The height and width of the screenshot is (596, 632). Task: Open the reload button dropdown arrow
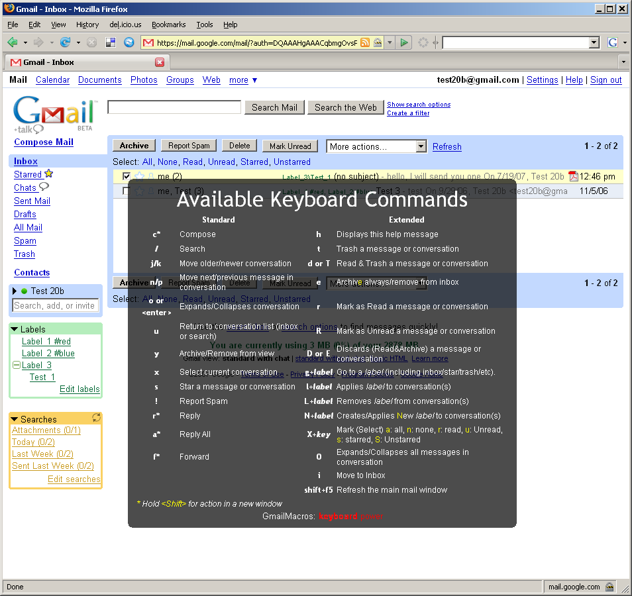[78, 42]
